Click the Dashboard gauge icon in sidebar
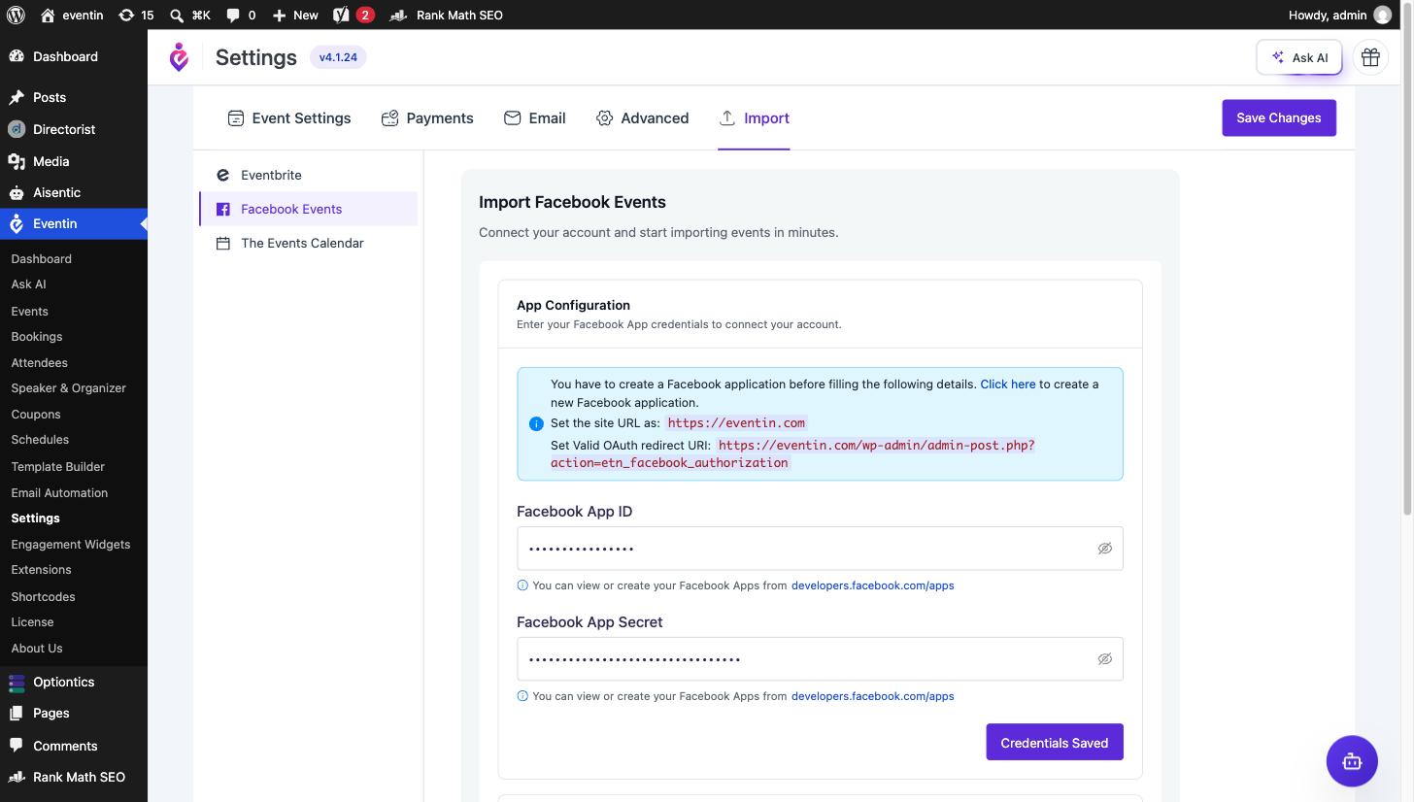Image resolution: width=1414 pixels, height=802 pixels. point(17,56)
